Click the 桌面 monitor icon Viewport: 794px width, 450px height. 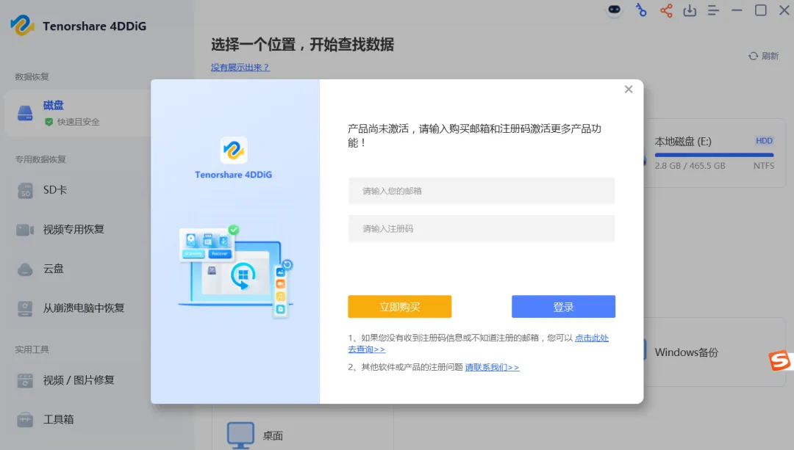point(240,435)
